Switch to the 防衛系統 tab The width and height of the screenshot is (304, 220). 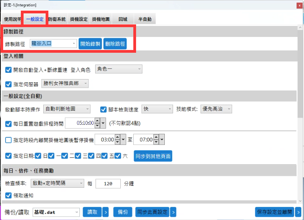(x=57, y=19)
